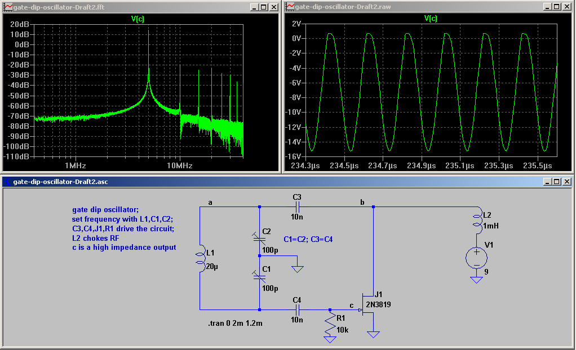Click the 100p value of C2
576x350 pixels.
270,250
